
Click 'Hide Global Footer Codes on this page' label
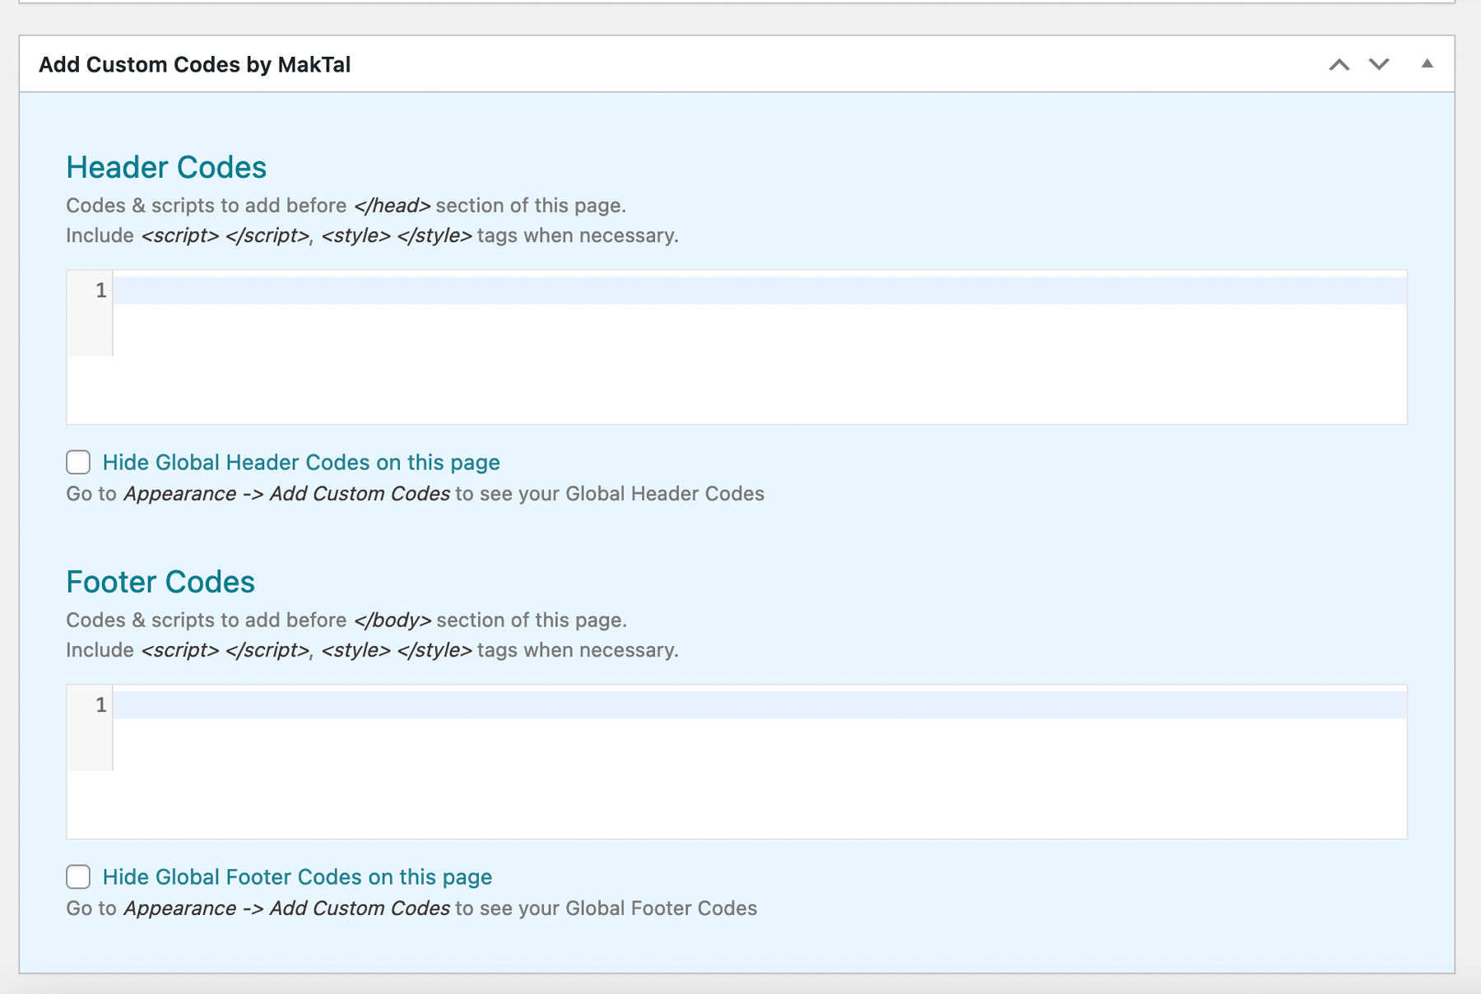(x=297, y=877)
